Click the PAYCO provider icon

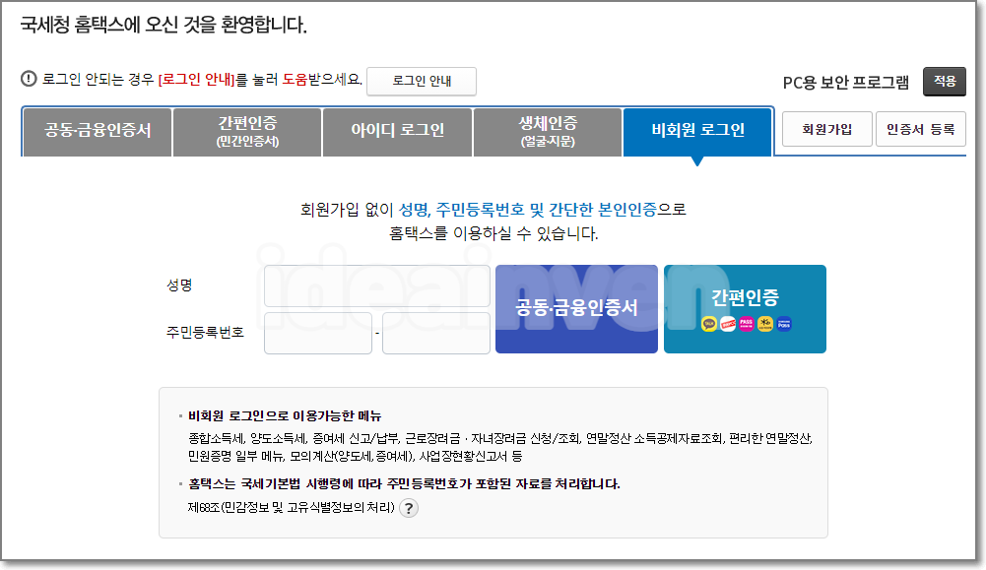click(x=728, y=324)
